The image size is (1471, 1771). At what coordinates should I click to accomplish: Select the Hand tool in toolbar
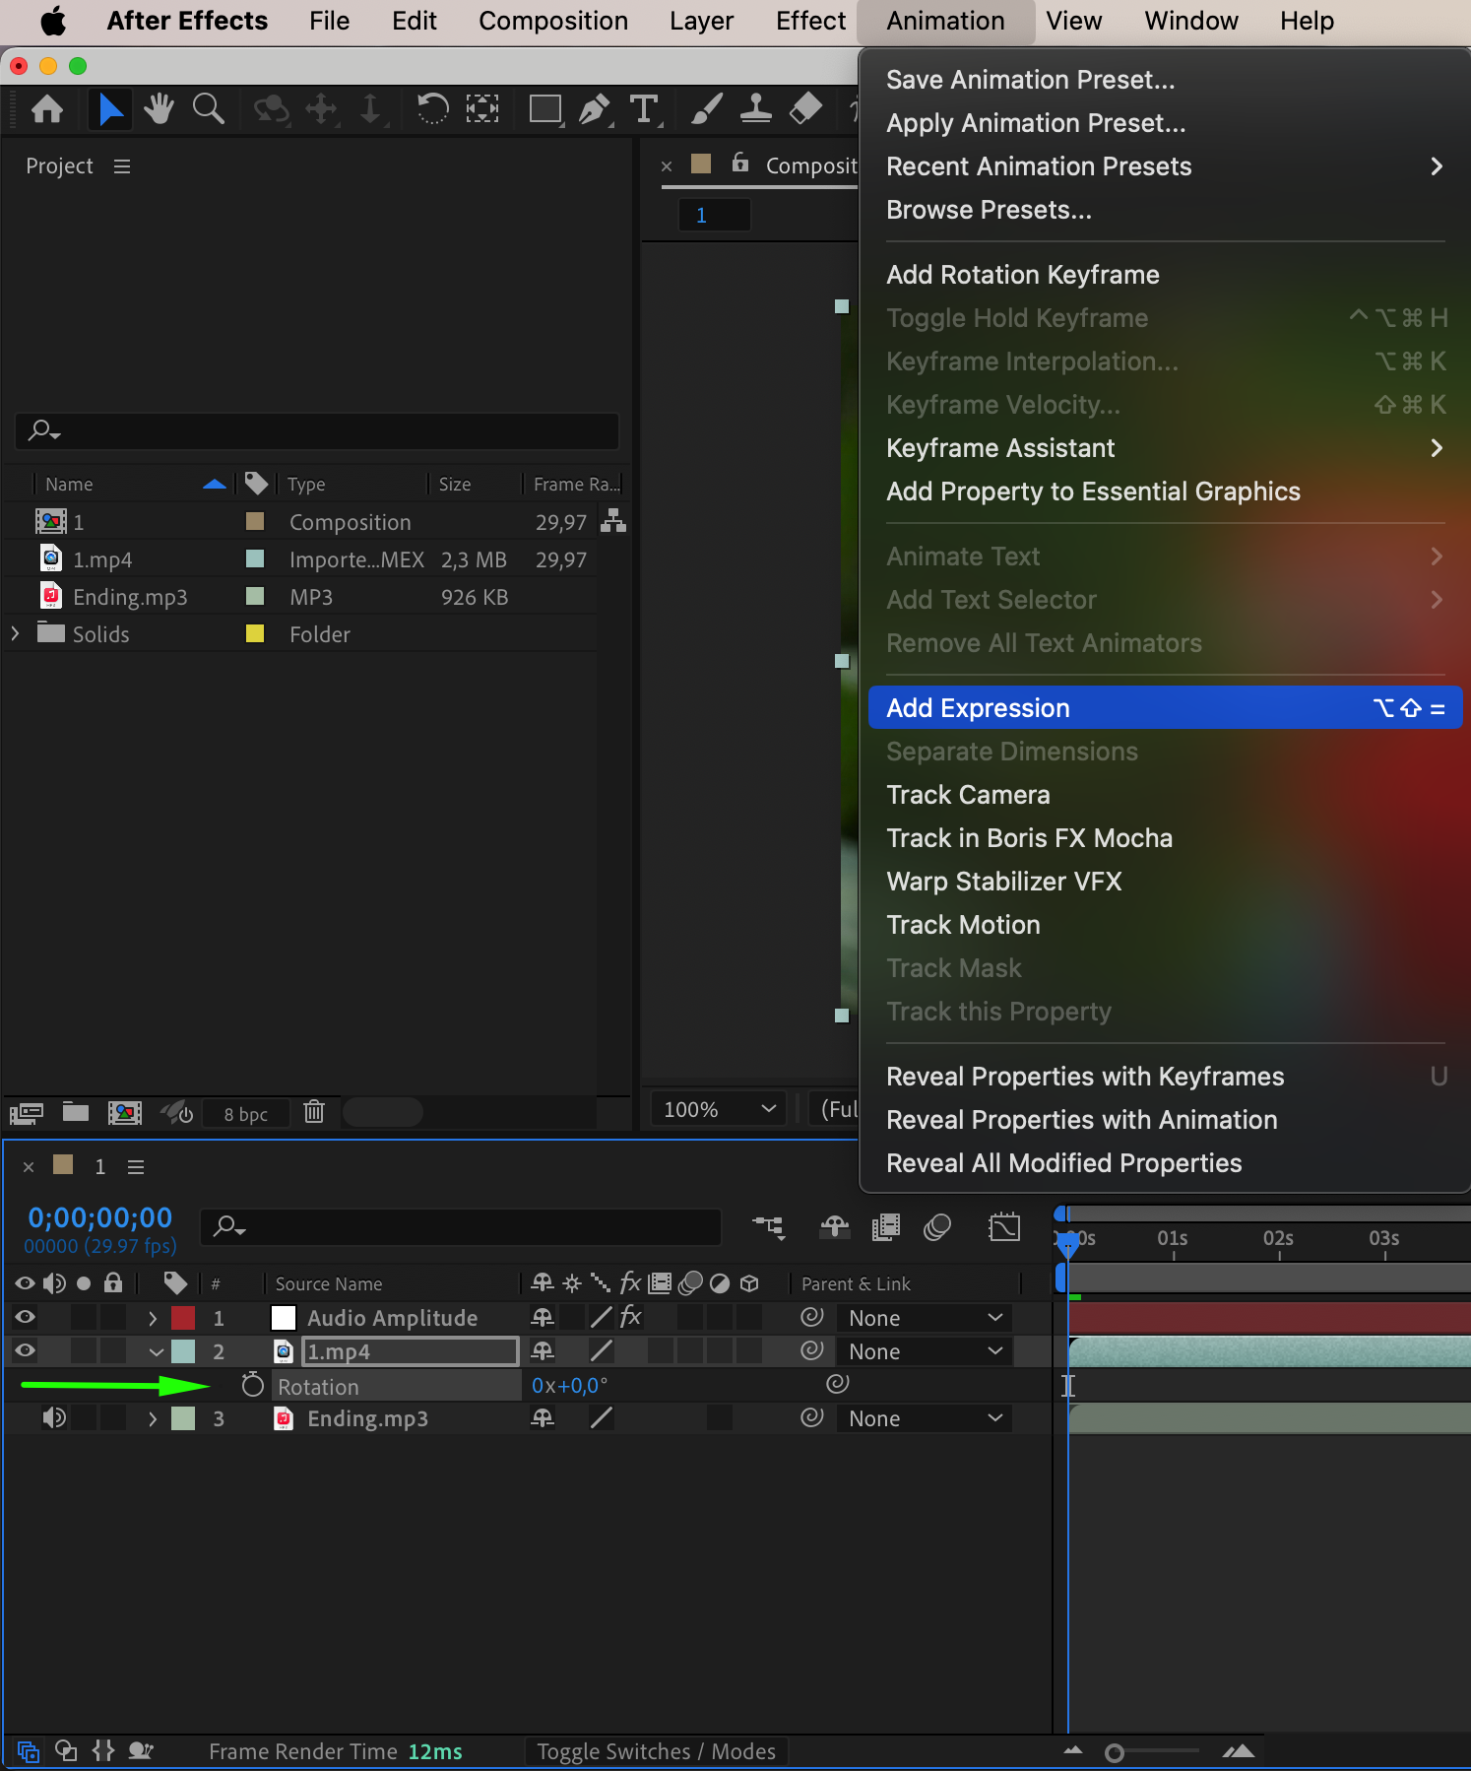point(159,109)
